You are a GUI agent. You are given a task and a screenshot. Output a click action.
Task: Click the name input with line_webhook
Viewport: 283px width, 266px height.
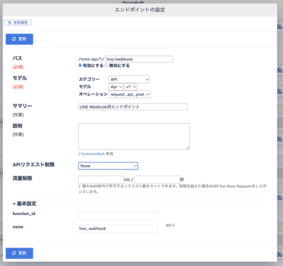coord(118,228)
